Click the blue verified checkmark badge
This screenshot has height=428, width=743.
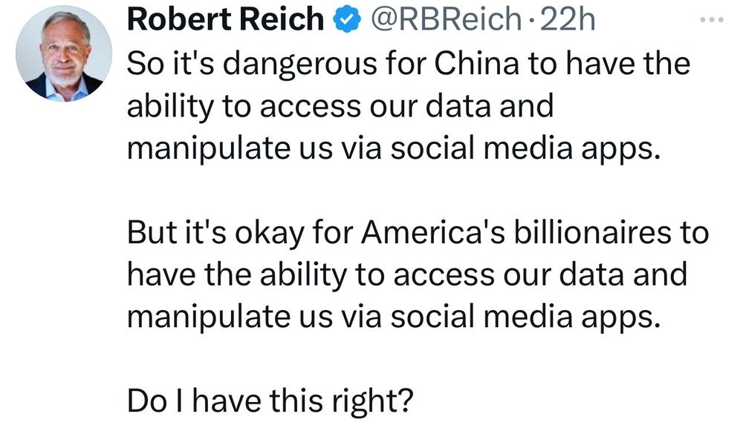[347, 19]
